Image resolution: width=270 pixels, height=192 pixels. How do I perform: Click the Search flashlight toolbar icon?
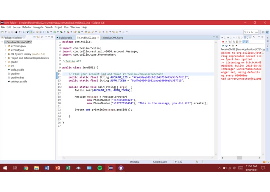tap(92, 32)
